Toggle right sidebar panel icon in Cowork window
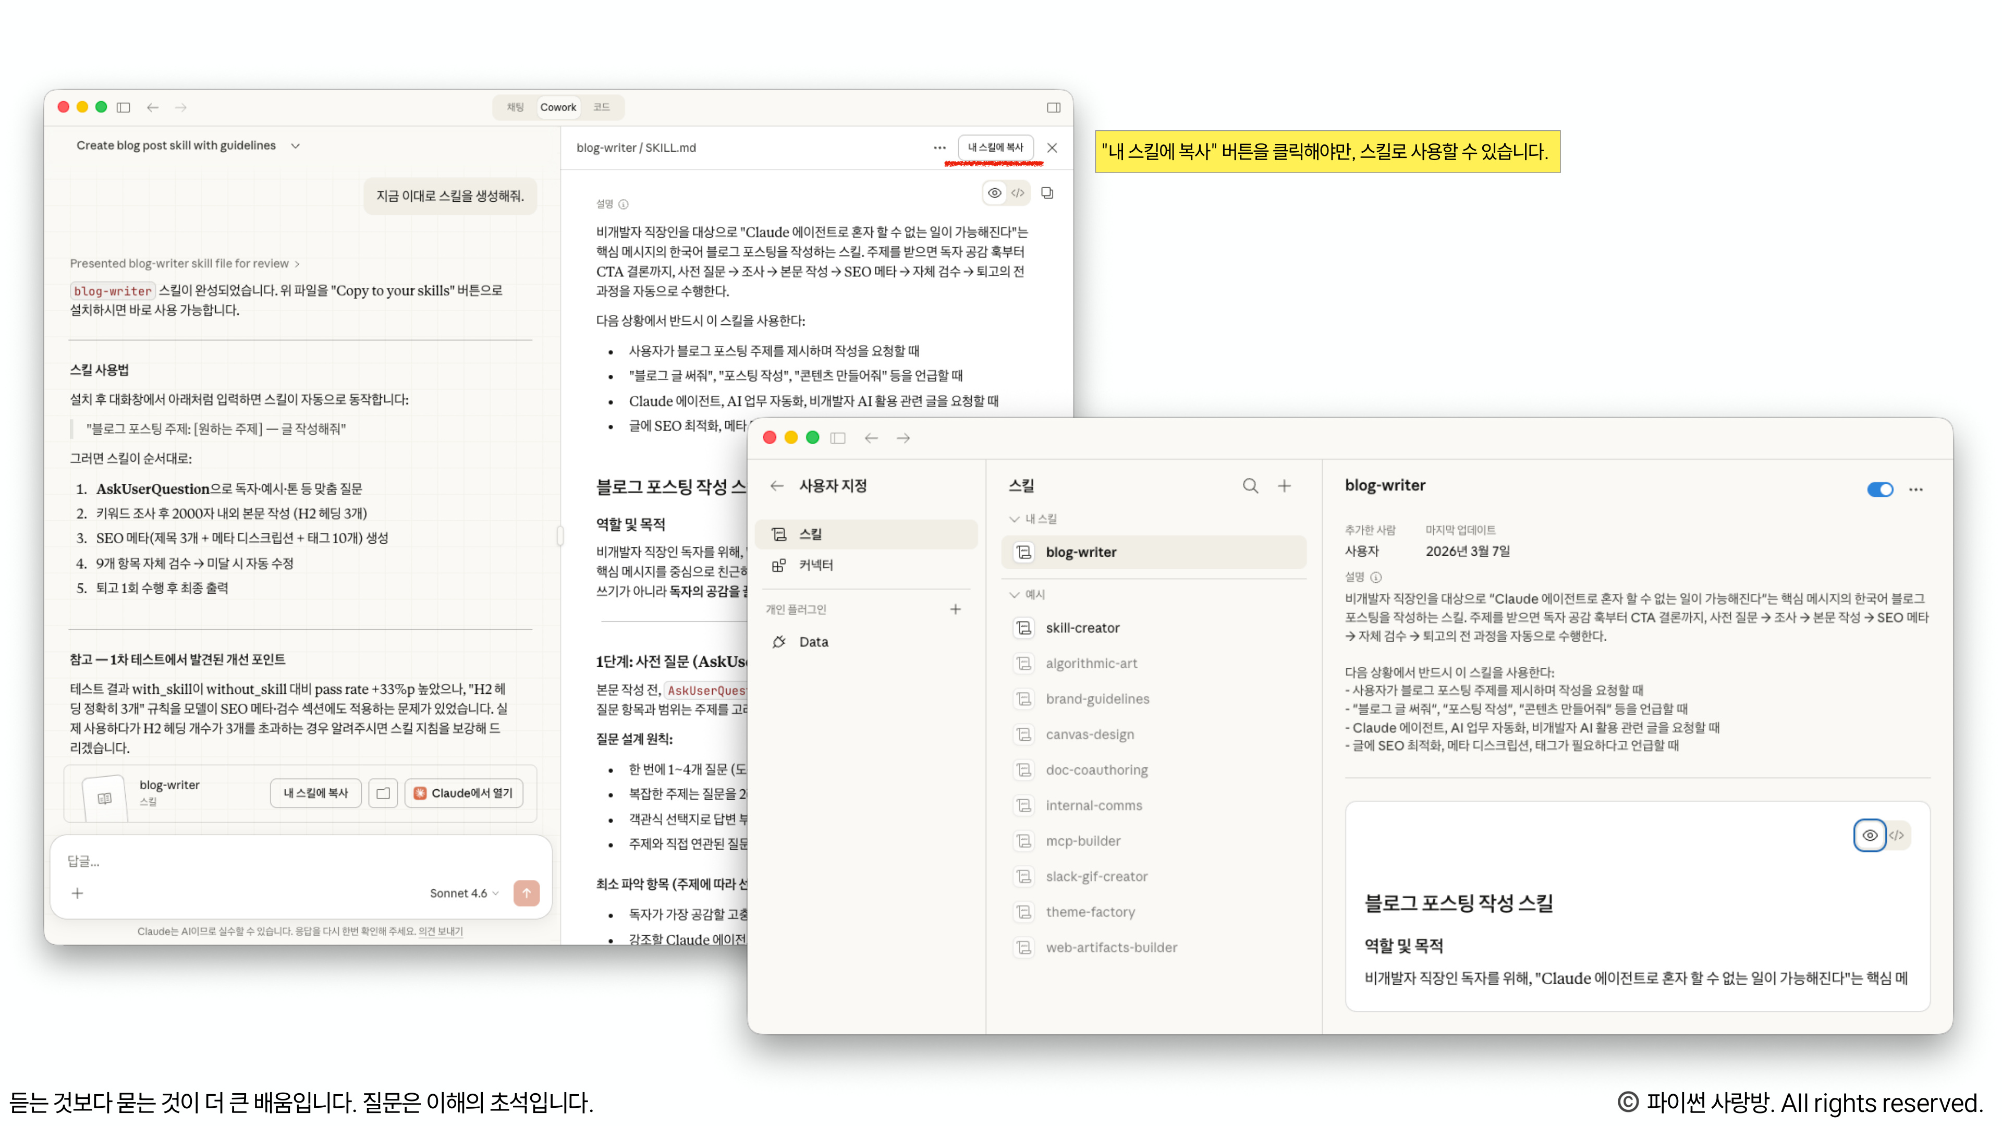 click(1053, 107)
